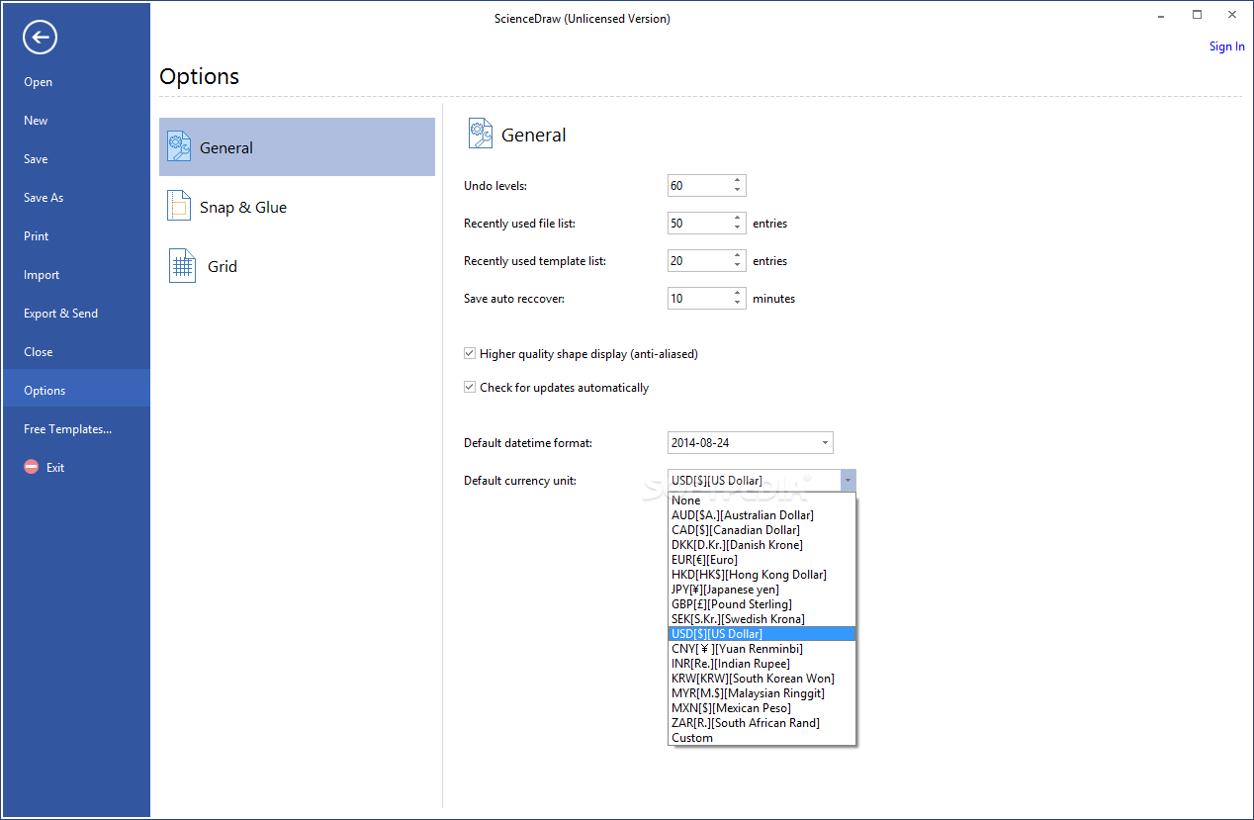Increase Recently used template list count
Viewport: 1254px width, 820px height.
(x=738, y=255)
